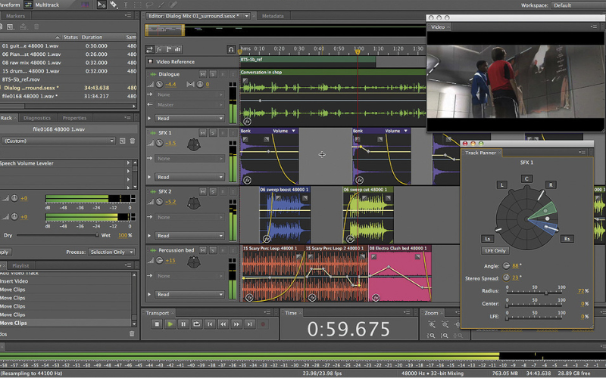
Task: Toggle loop playback in Transport panel
Action: pos(197,324)
